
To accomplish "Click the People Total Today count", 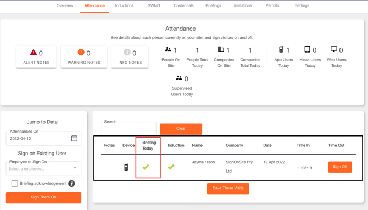I will tap(197, 50).
